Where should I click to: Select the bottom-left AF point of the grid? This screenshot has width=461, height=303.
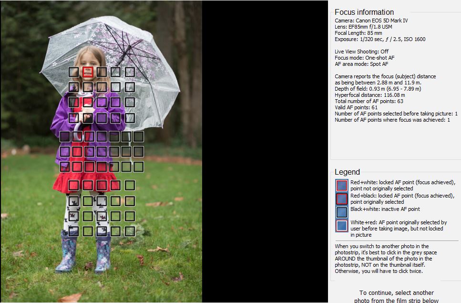(73, 231)
